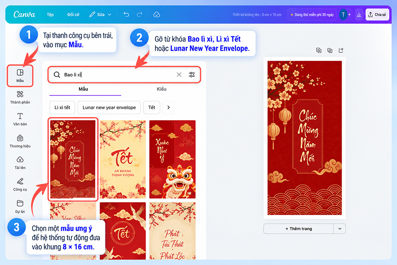
Task: Show more suggestion chips arrow
Action: tap(169, 107)
